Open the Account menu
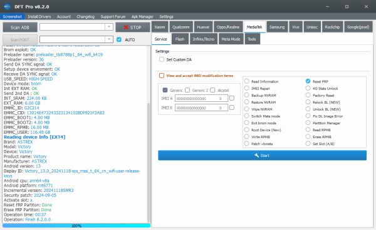The width and height of the screenshot is (376, 230). pos(64,16)
